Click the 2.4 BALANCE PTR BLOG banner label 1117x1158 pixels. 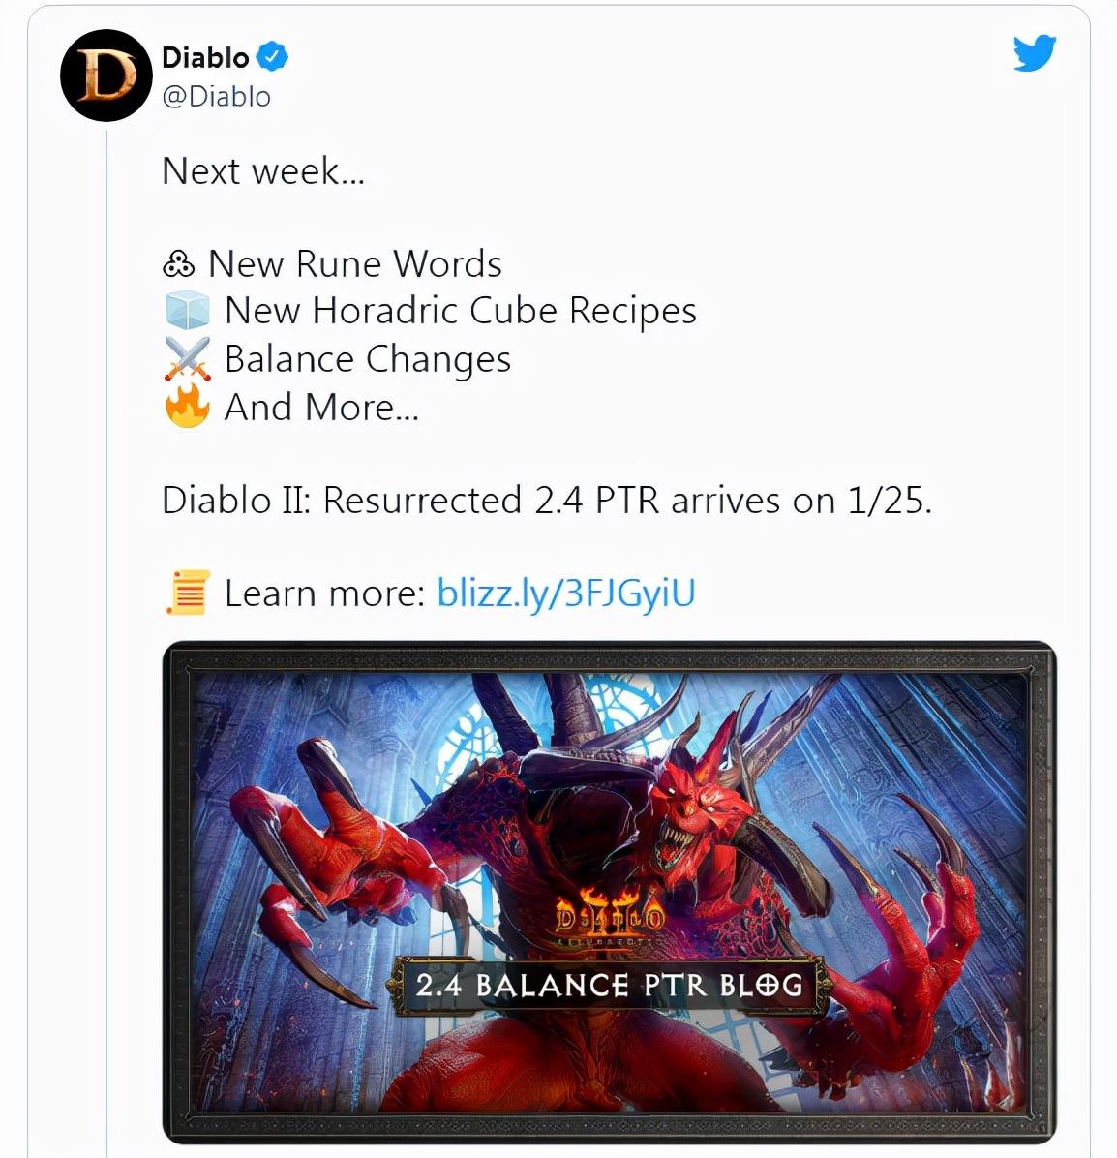(x=609, y=986)
